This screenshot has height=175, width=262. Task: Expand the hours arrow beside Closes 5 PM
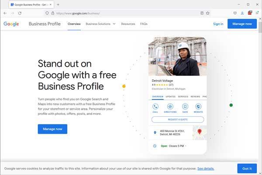pyautogui.click(x=186, y=146)
